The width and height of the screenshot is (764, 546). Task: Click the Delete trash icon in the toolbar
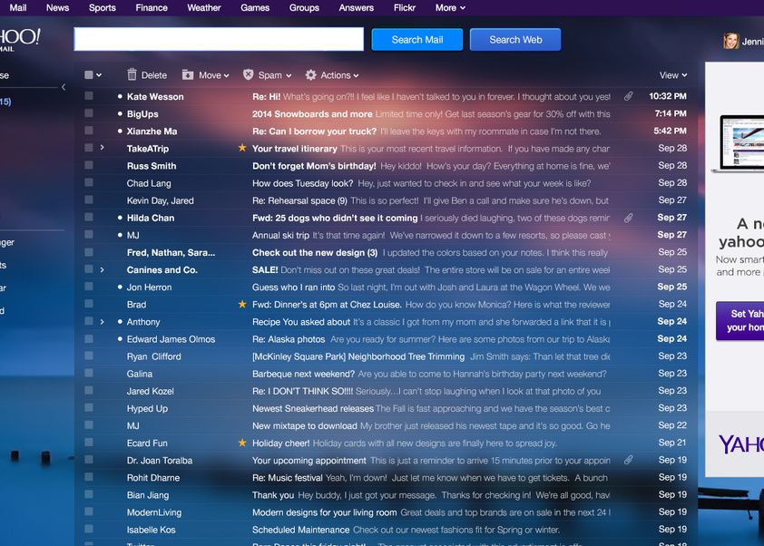132,75
